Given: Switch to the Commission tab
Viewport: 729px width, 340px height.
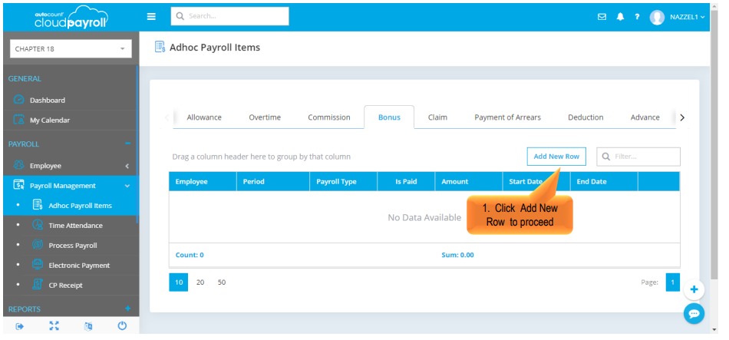Looking at the screenshot, I should click(328, 117).
